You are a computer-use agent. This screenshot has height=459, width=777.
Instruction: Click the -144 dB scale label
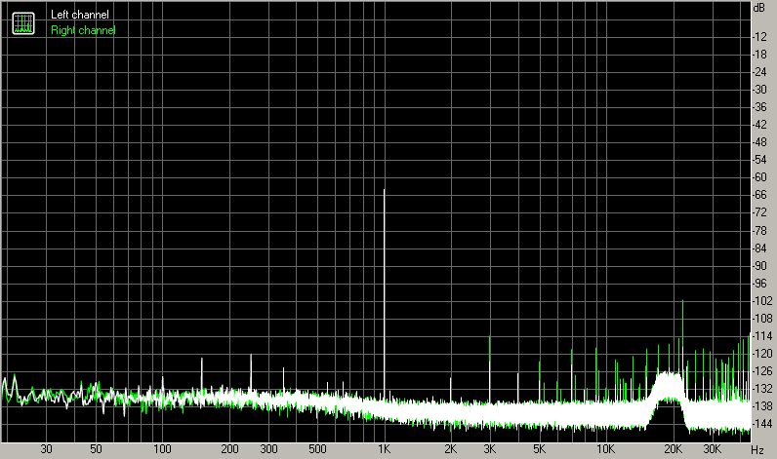tap(762, 424)
